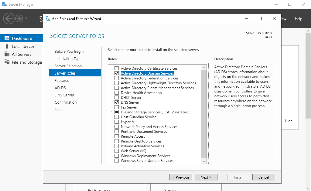
Task: Jump to Confirmation step
Action: click(x=66, y=102)
